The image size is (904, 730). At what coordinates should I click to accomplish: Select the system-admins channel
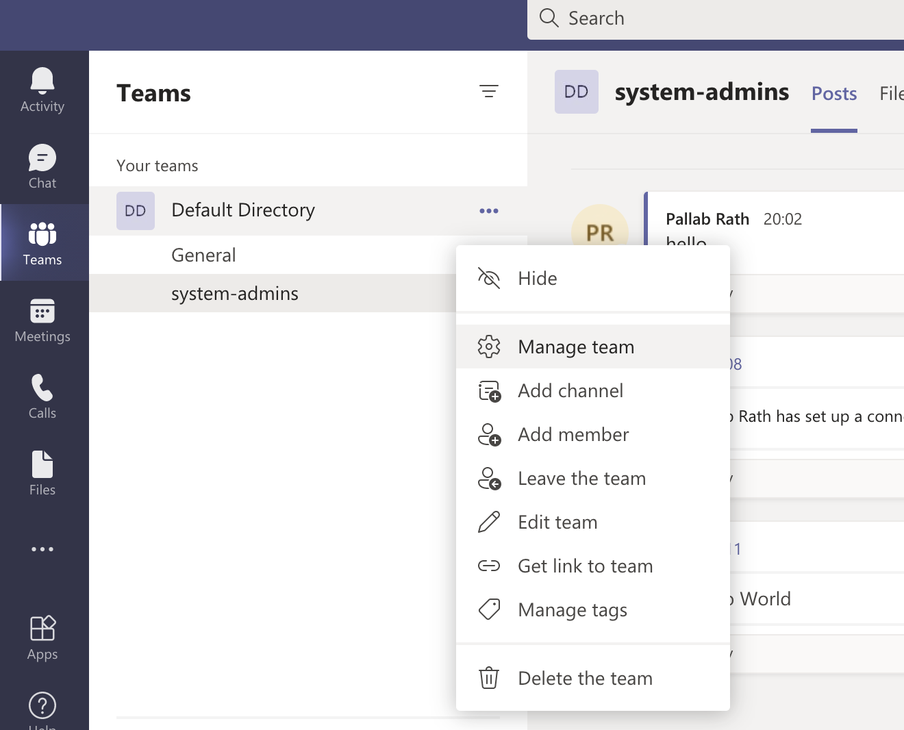tap(273, 293)
